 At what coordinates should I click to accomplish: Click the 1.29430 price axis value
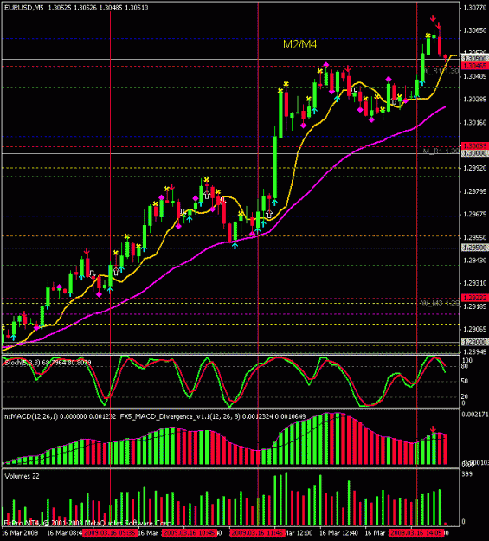(474, 261)
